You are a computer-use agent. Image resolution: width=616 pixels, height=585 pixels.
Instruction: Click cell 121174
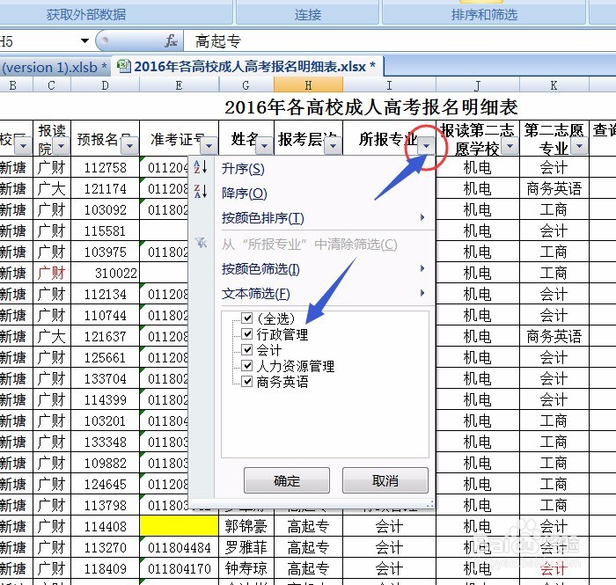pyautogui.click(x=105, y=189)
